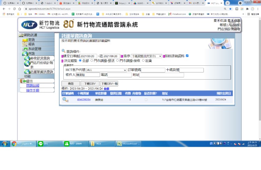Expand the 查詢 sidebar section

point(38,54)
